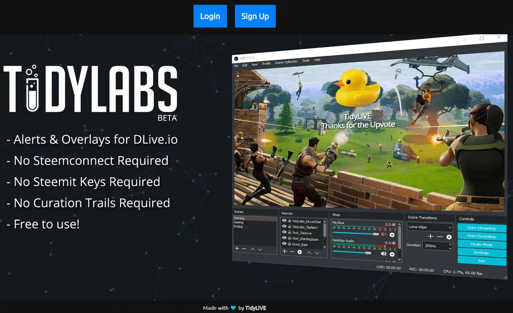
Task: Open Desktop Audio settings gear
Action: coord(392,254)
